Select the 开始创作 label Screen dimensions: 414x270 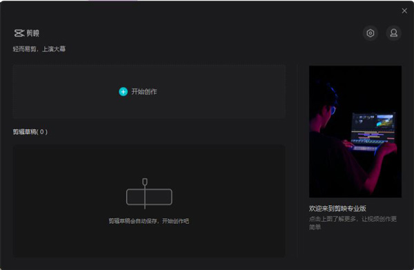(144, 92)
